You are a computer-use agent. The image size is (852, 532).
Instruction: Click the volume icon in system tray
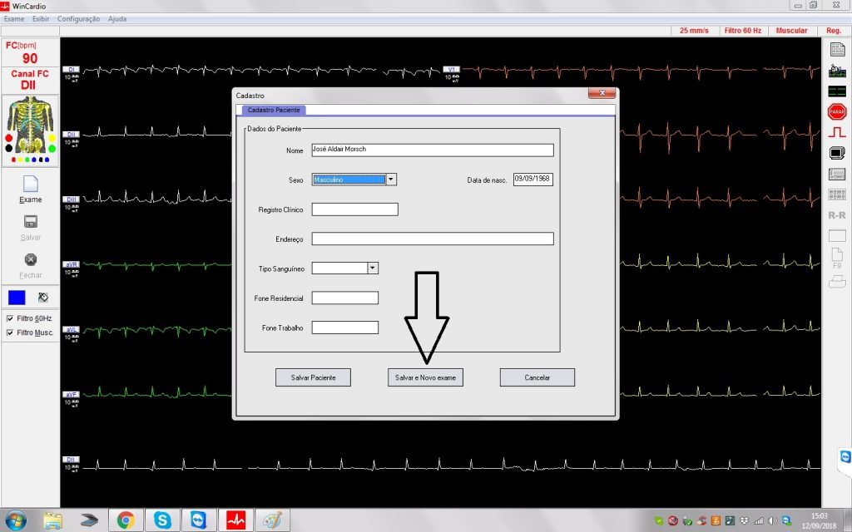pos(772,520)
